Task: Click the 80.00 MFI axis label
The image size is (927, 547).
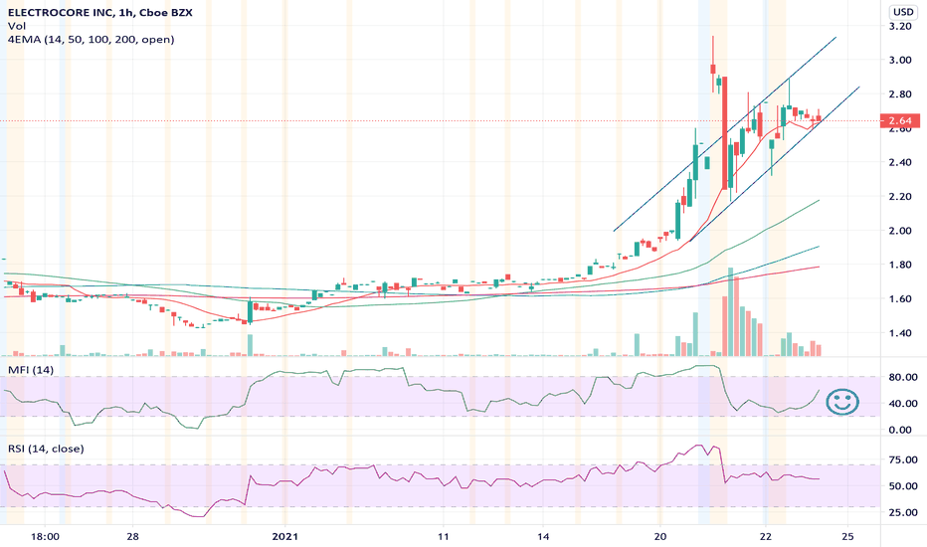Action: coord(903,377)
